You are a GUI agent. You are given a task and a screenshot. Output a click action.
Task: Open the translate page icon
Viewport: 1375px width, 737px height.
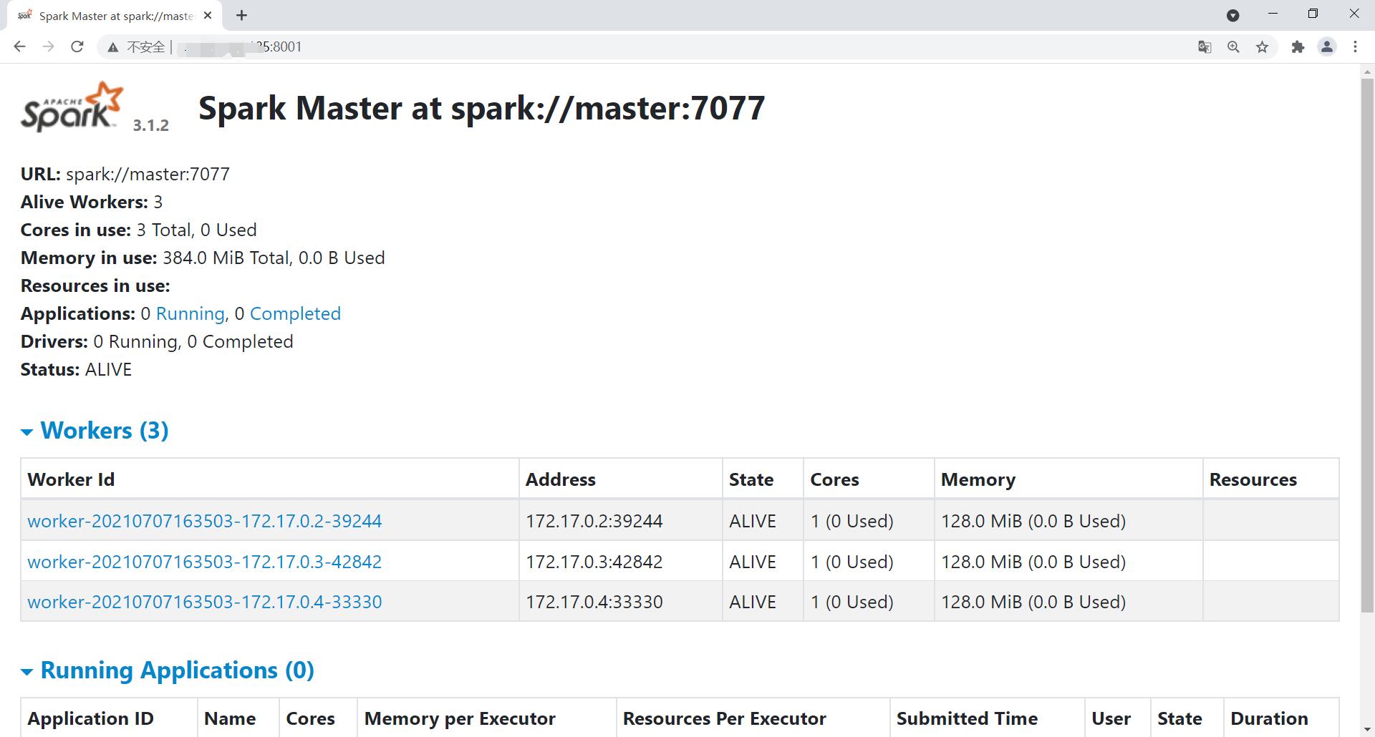pos(1205,47)
